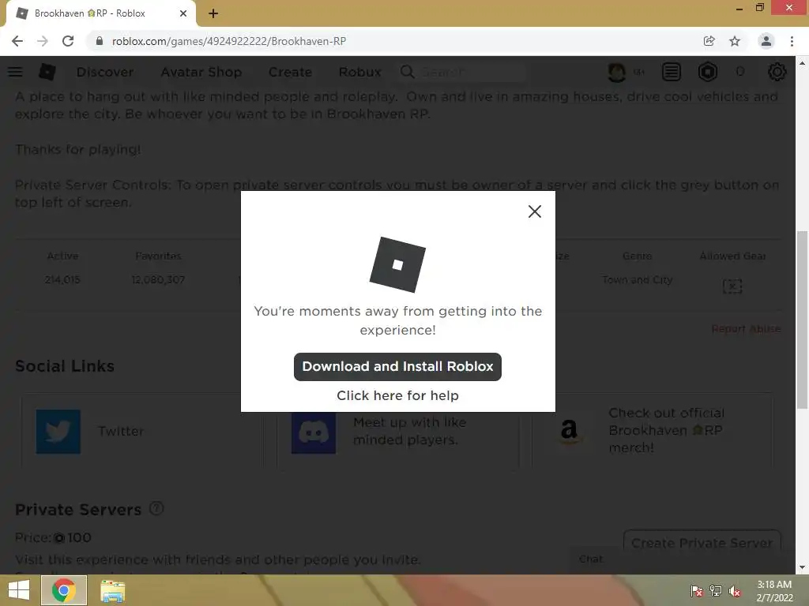Click the Active count 214,015
Image resolution: width=809 pixels, height=606 pixels.
tap(62, 280)
